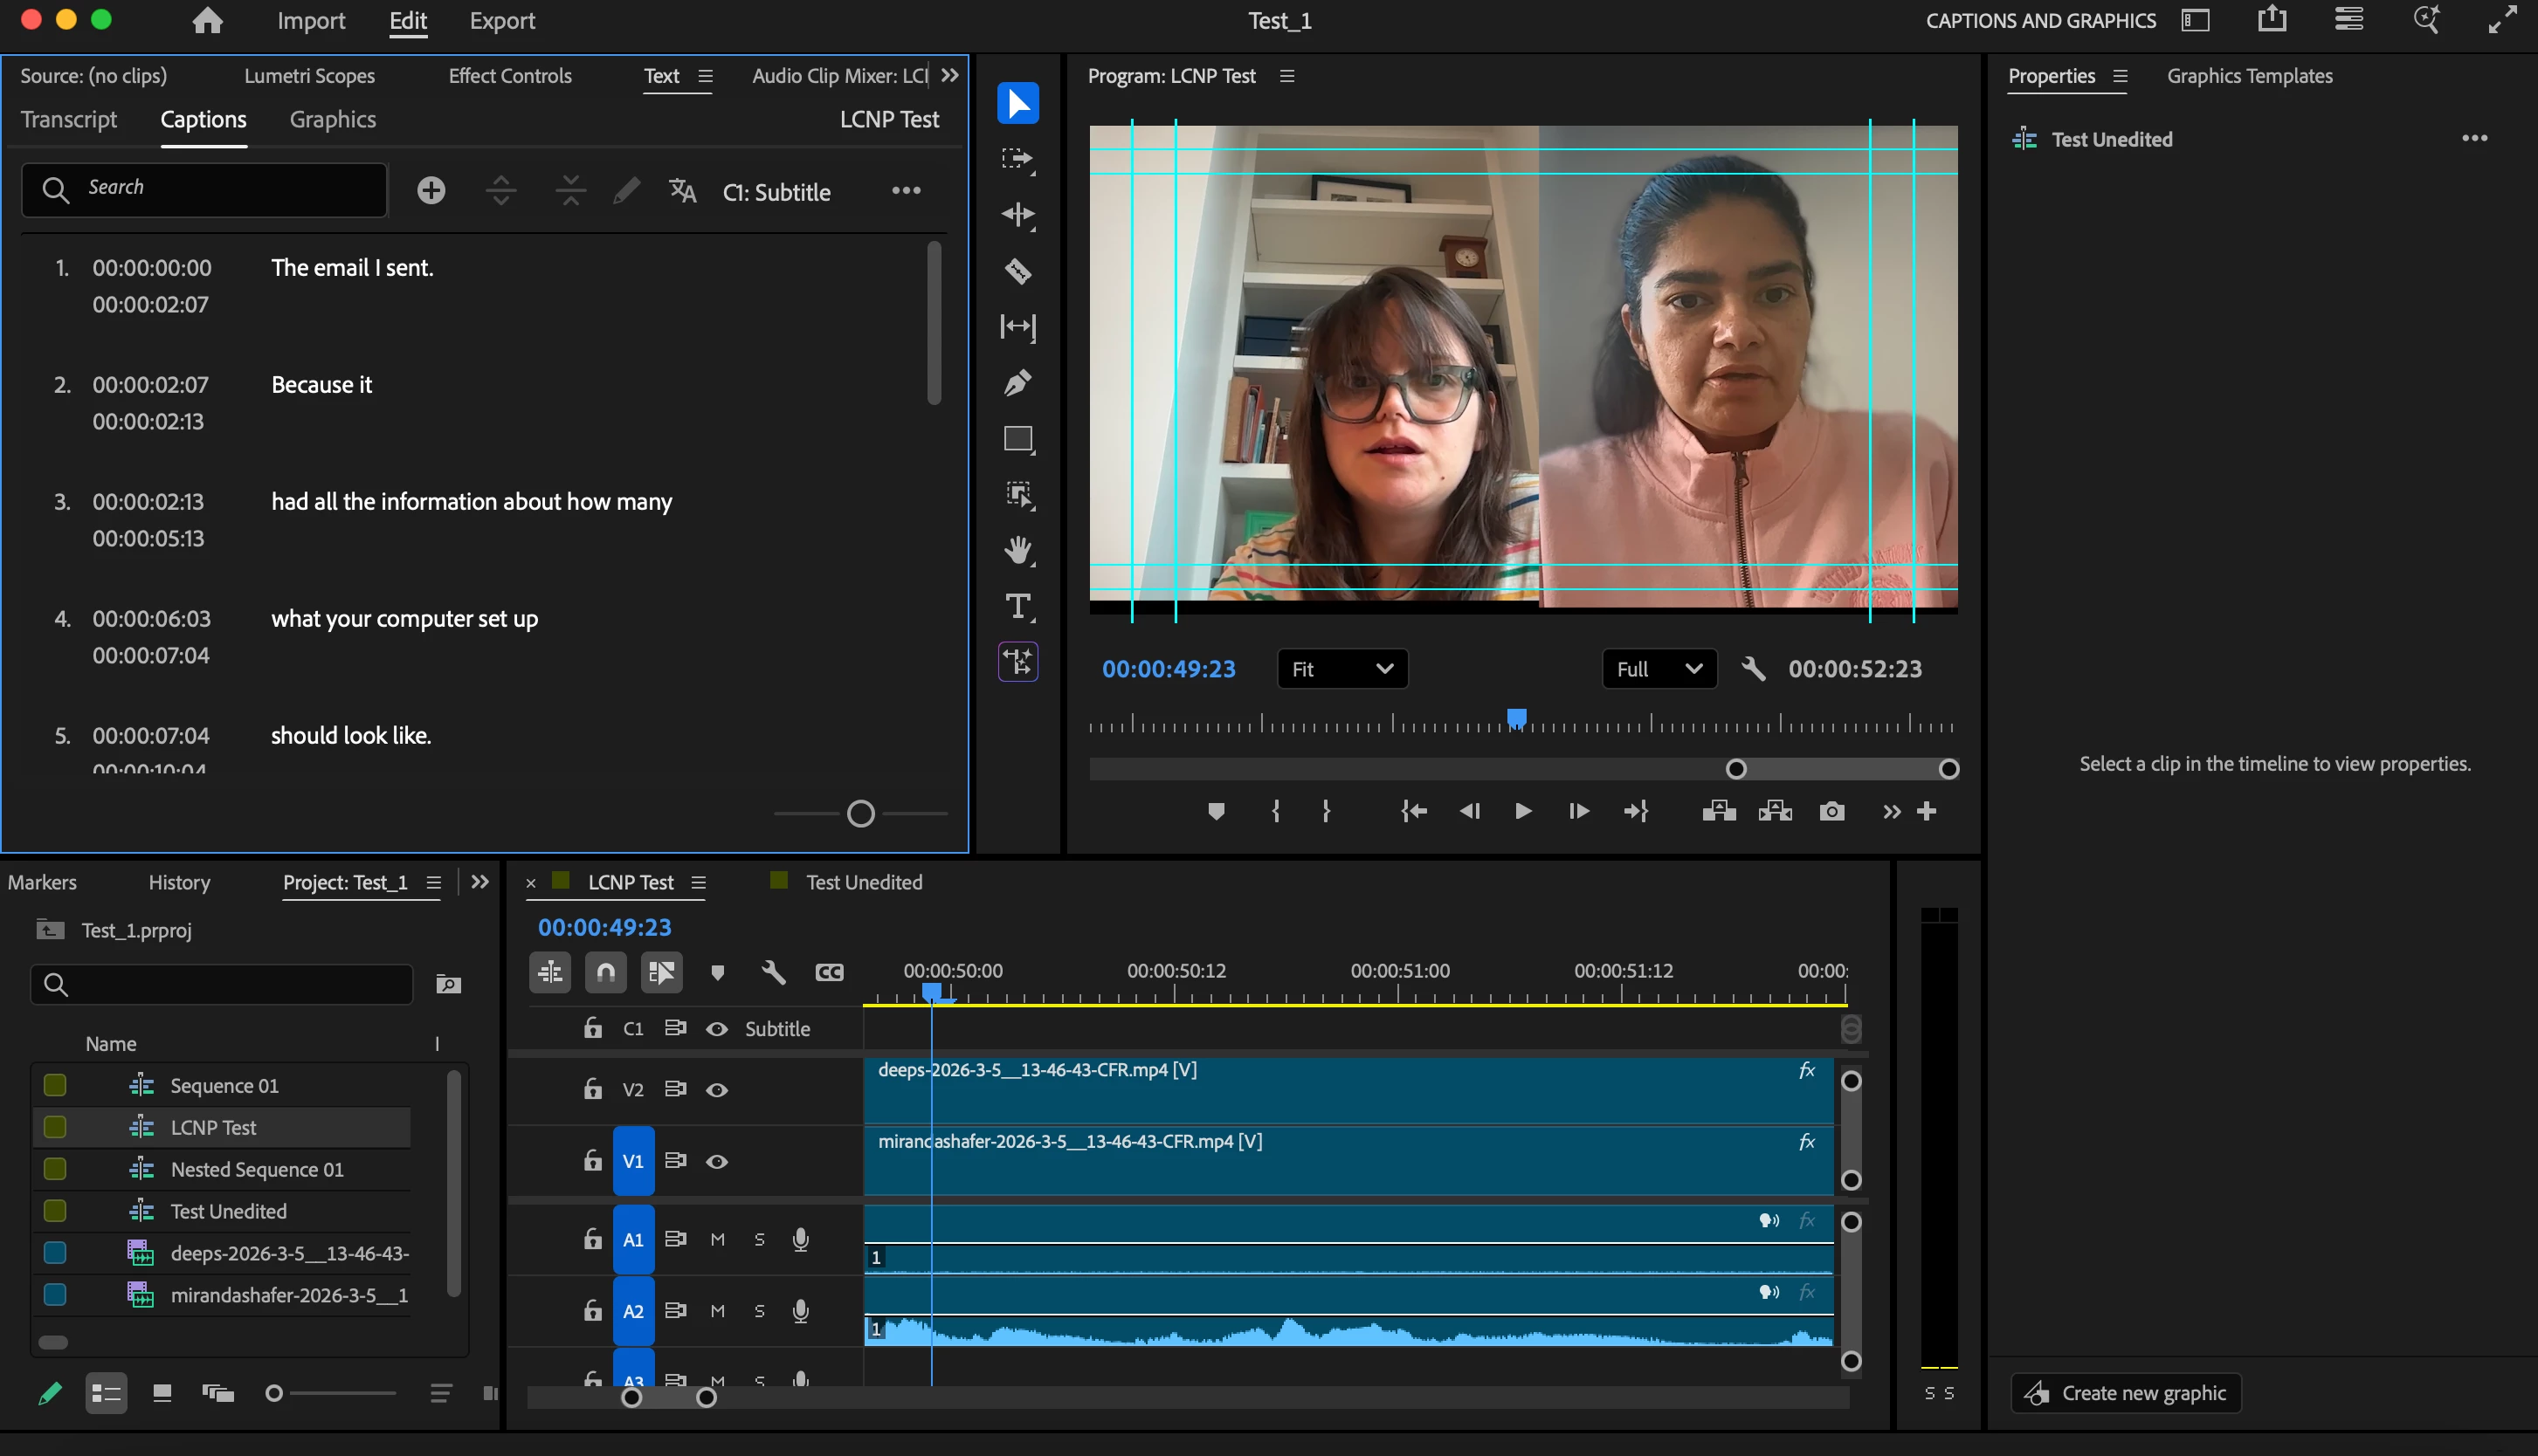Mute the A1 audio track

pyautogui.click(x=717, y=1239)
